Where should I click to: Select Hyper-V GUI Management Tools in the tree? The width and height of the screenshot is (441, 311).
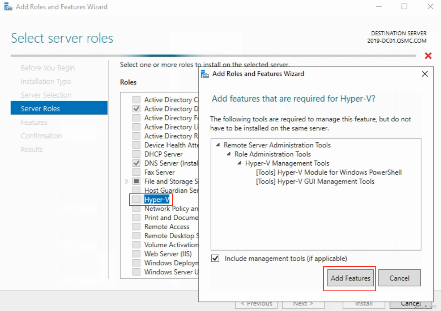(x=315, y=181)
